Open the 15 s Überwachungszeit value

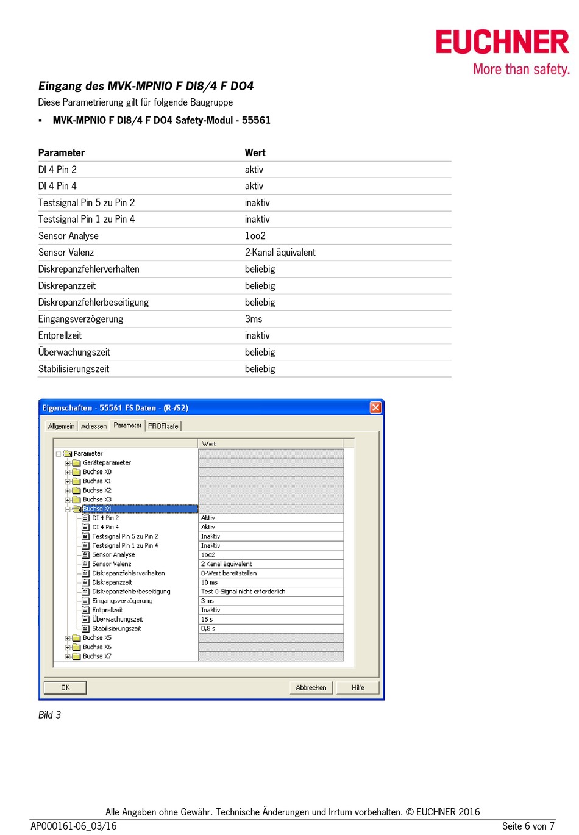(x=271, y=619)
